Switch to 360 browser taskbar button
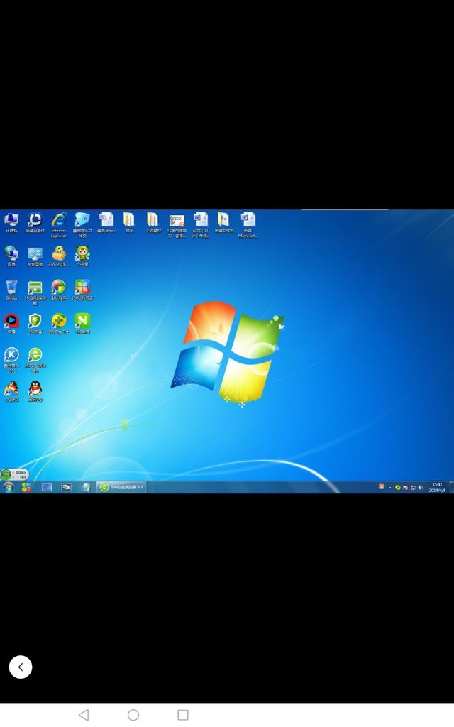The image size is (454, 727). pyautogui.click(x=121, y=487)
